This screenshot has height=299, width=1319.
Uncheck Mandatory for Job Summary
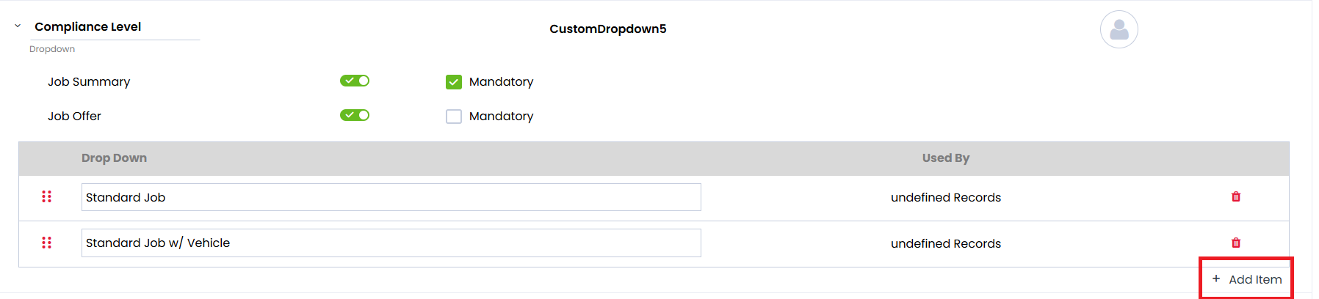[454, 82]
